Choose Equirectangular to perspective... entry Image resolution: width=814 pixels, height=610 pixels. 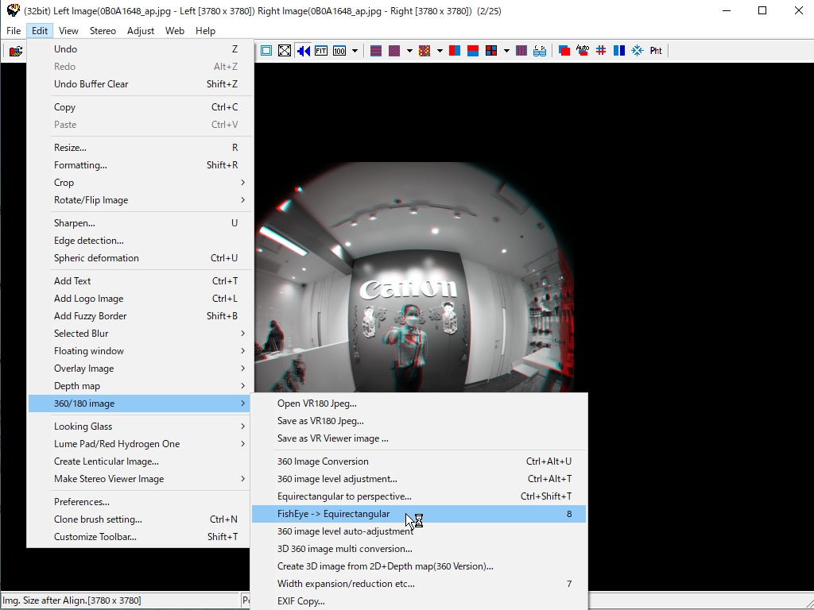[x=419, y=496]
